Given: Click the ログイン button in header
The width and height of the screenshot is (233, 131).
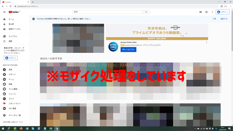Looking at the screenshot, I should point(222,12).
